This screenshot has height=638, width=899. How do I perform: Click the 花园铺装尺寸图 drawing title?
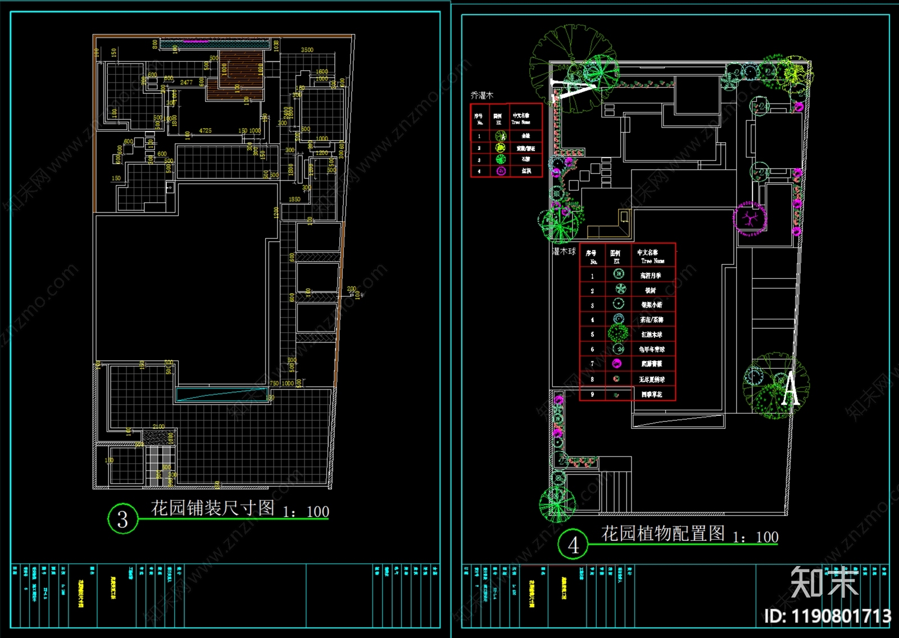[x=213, y=508]
